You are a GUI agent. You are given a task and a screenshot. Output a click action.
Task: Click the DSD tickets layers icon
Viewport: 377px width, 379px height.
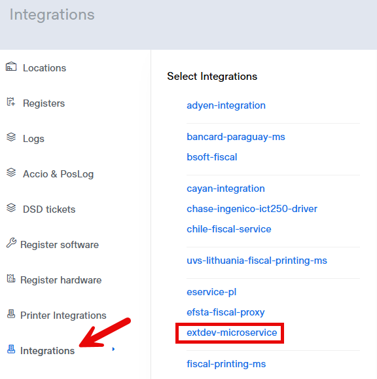point(11,208)
